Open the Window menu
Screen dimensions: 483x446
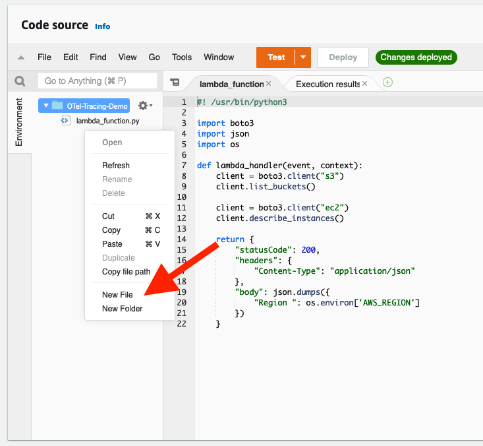coord(219,57)
